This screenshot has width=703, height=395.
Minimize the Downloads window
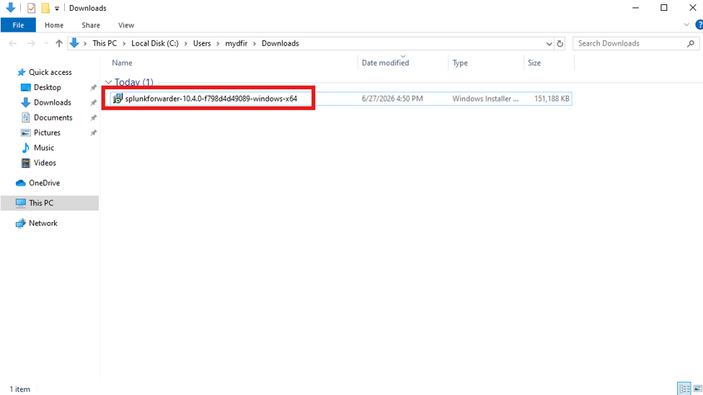coord(635,8)
